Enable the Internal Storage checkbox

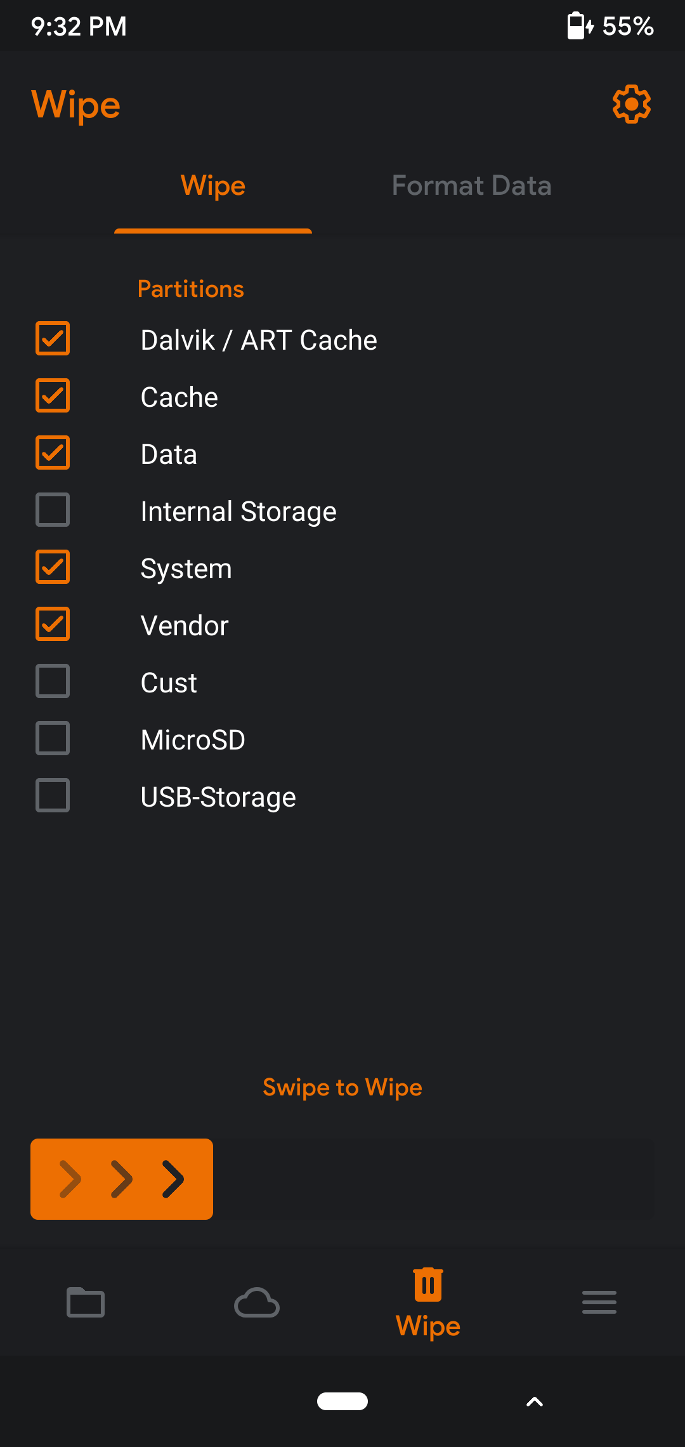click(53, 510)
